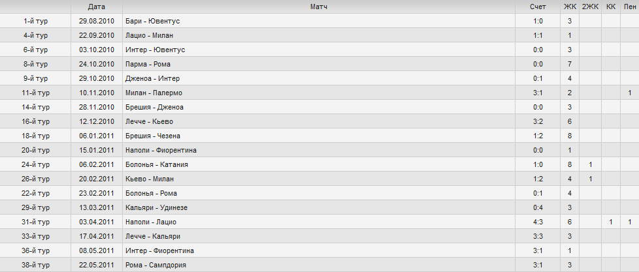Select the Интер - Ювентус match row

[x=319, y=50]
